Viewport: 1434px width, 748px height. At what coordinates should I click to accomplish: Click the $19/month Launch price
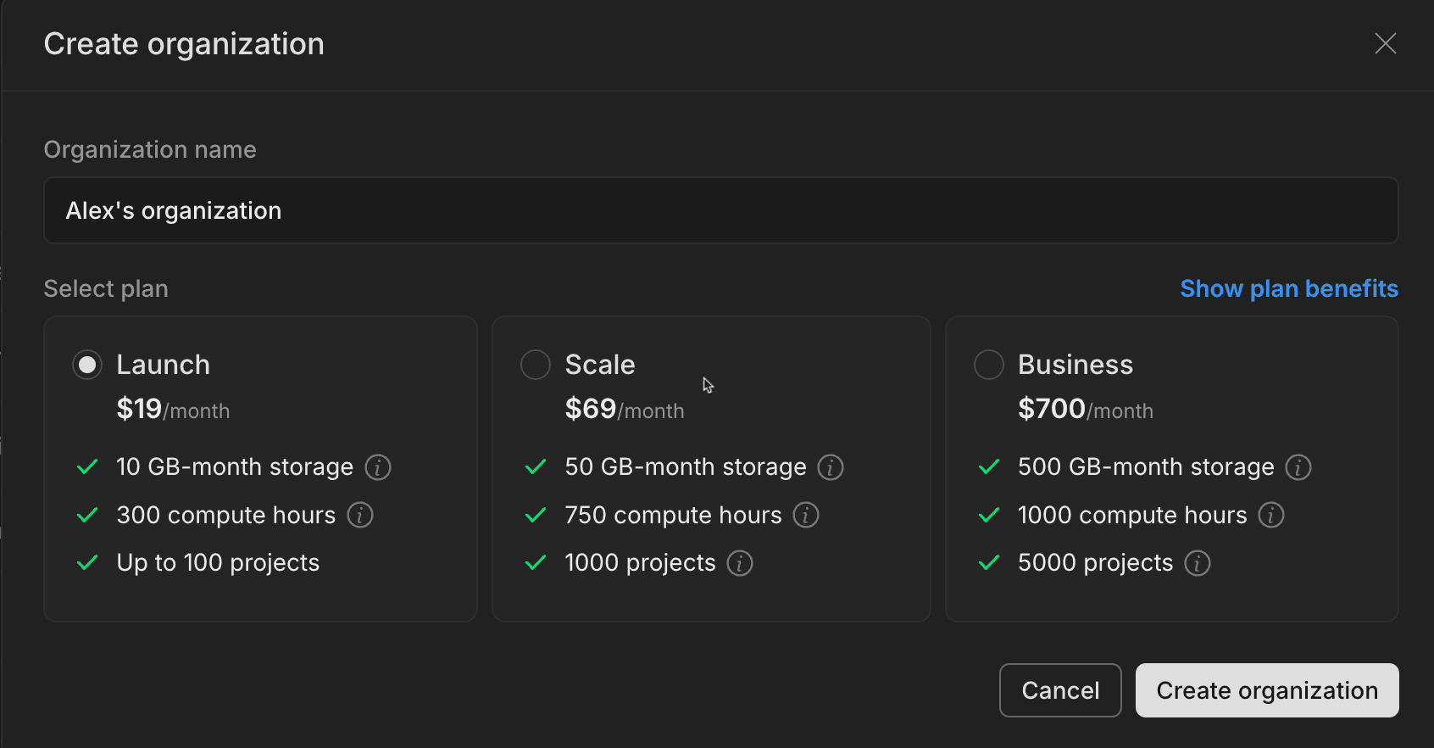click(173, 410)
